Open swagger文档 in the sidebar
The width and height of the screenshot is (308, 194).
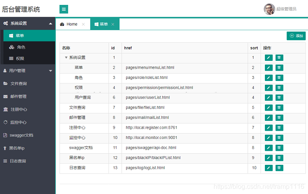28,135
